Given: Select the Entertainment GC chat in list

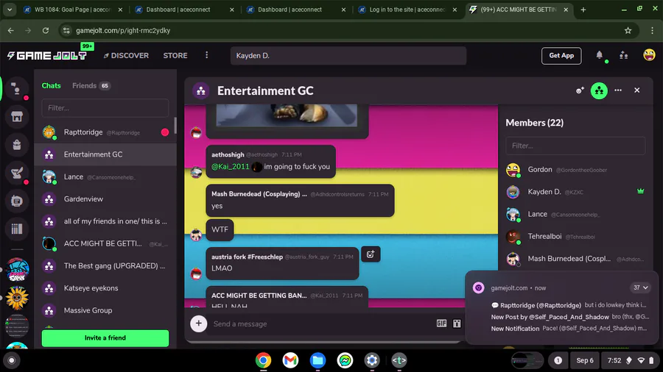Looking at the screenshot, I should [105, 154].
